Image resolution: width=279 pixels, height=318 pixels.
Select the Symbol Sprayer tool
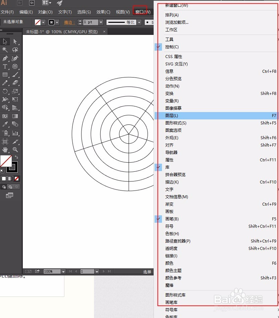pyautogui.click(x=5, y=133)
